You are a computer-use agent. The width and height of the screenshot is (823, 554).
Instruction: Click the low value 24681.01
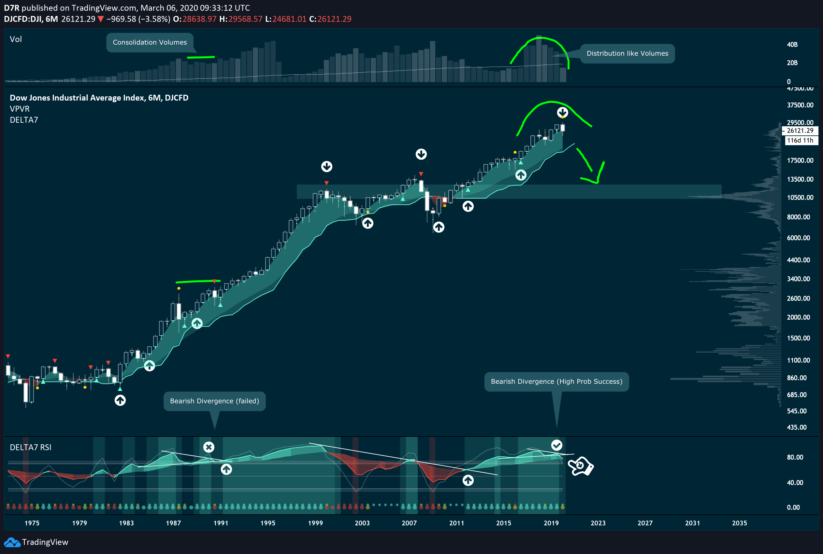[289, 19]
